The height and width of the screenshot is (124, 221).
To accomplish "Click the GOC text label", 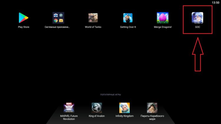I will coord(197,27).
